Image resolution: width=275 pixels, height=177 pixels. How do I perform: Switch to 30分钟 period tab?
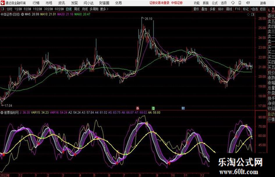(x=48, y=9)
